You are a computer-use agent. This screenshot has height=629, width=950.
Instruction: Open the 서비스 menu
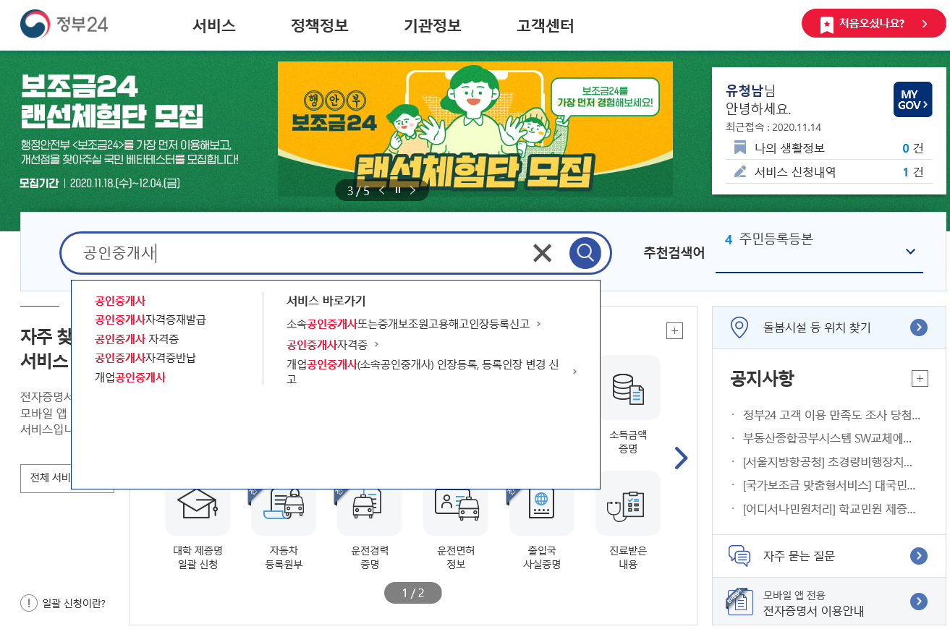pyautogui.click(x=213, y=26)
